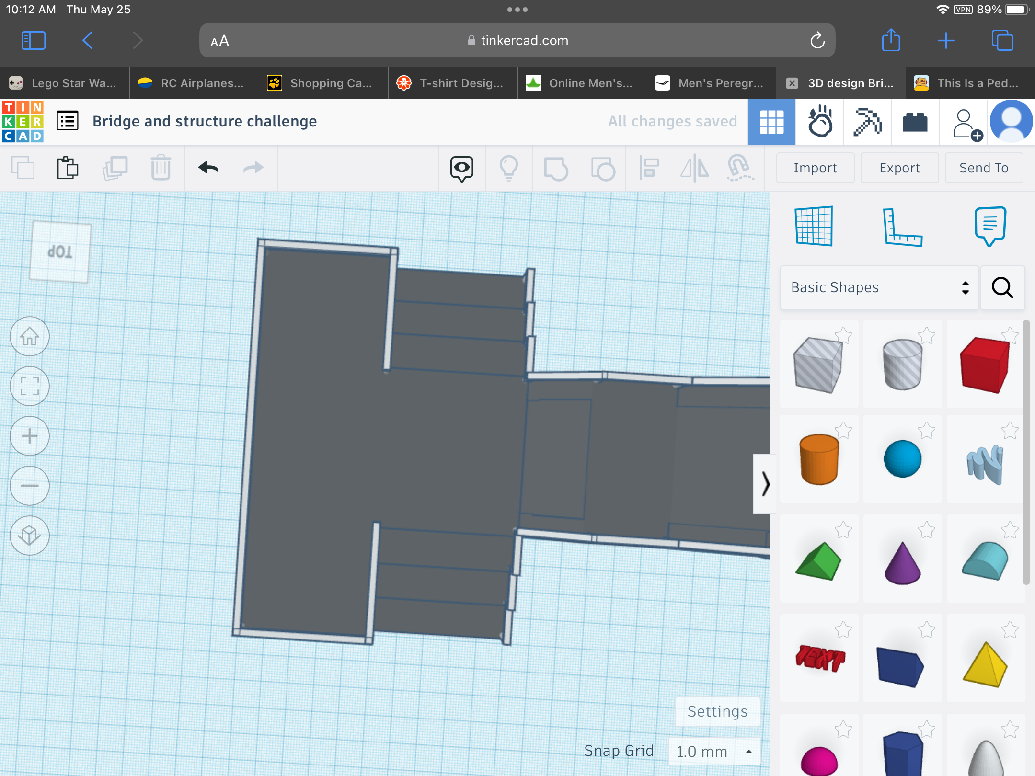Open the Bricks view icon
This screenshot has height=776, width=1035.
pyautogui.click(x=915, y=122)
